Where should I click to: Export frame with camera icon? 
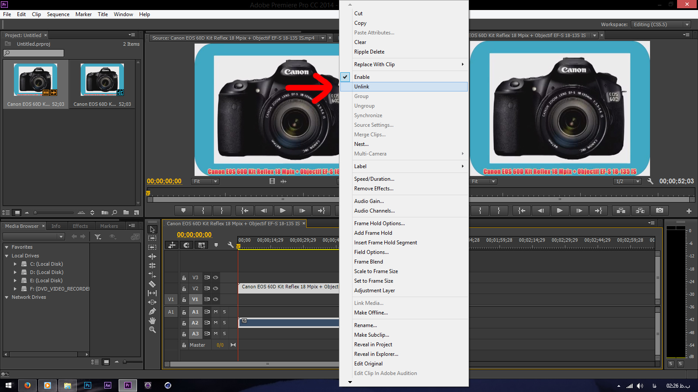660,211
